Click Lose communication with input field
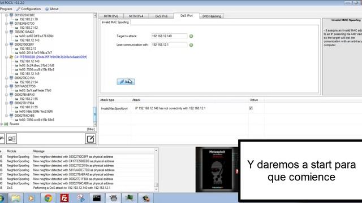Screen dimensions: 362x203 tap(169, 45)
